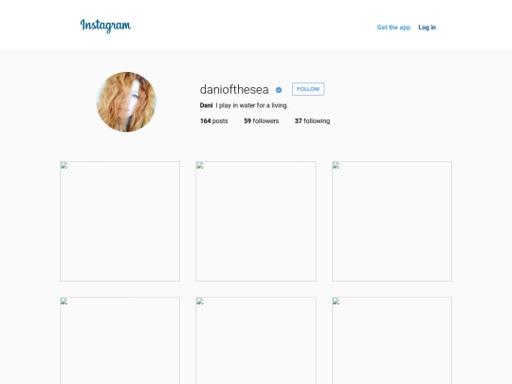Click the blue verified badge
This screenshot has height=384, width=512.
coord(279,90)
